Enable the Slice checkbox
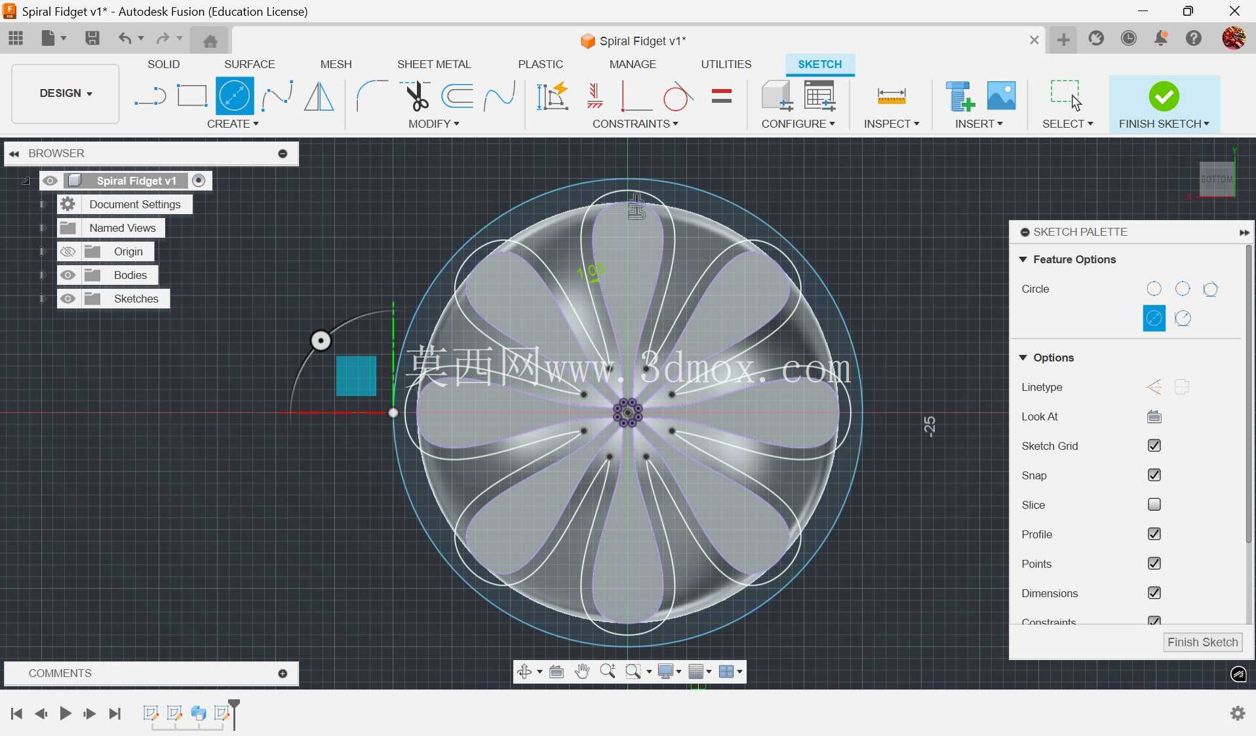1256x736 pixels. 1154,505
